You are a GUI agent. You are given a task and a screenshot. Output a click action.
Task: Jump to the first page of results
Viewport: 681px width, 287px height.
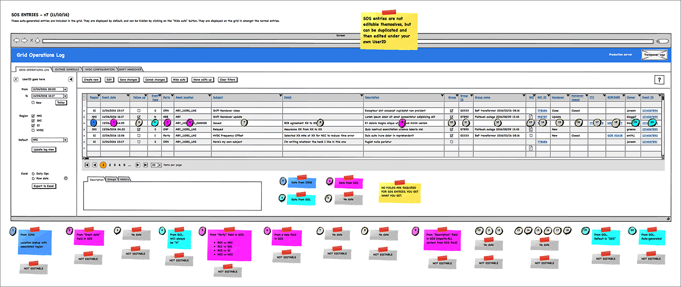[x=86, y=165]
